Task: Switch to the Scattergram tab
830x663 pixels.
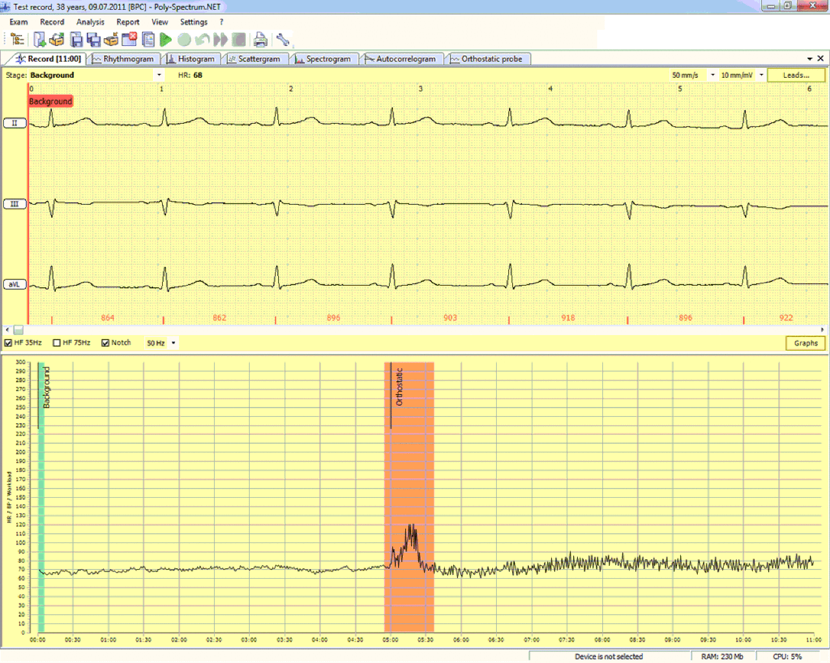Action: pyautogui.click(x=254, y=59)
